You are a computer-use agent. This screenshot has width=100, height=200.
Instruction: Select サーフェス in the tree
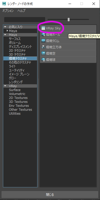tap(15, 39)
